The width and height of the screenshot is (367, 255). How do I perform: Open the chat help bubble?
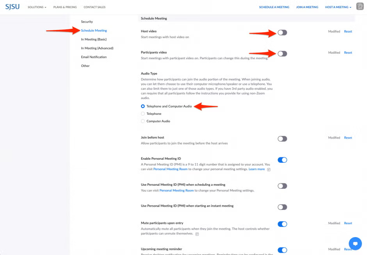[355, 244]
